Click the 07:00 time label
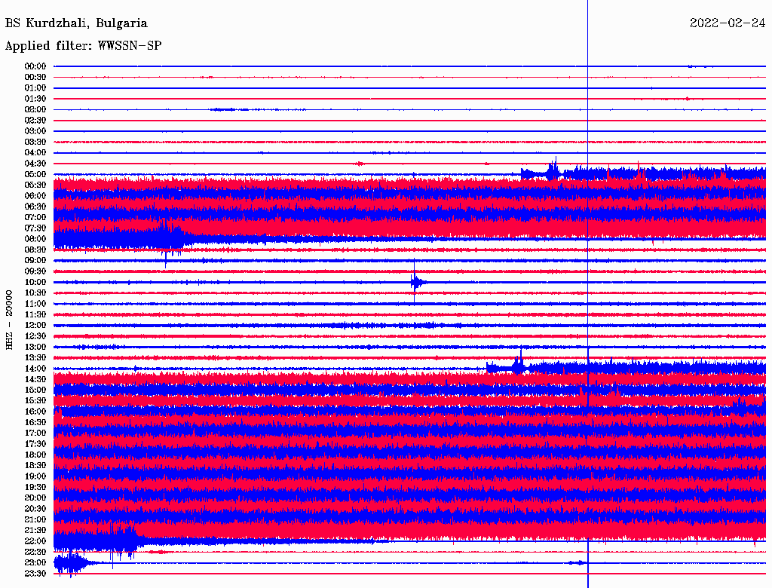The width and height of the screenshot is (772, 588). (35, 217)
